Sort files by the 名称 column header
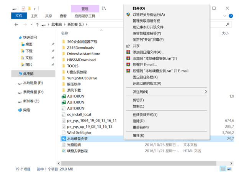 coord(70,33)
